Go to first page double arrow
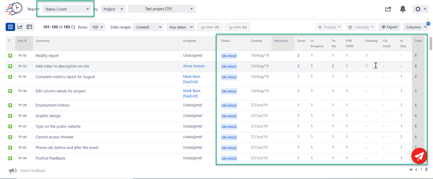Viewport: 433px width, 179px height. 411,169
